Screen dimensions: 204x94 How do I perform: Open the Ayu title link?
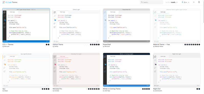click(x=4, y=89)
